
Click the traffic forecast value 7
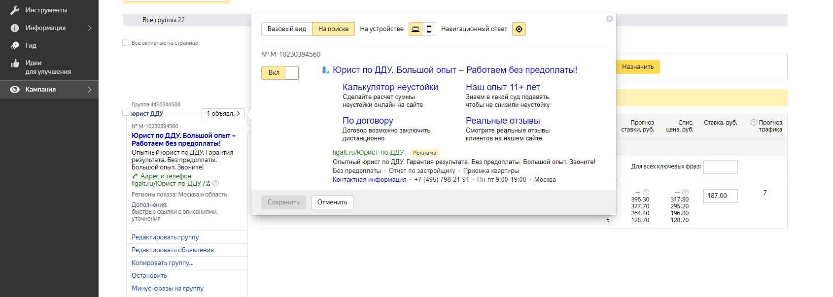tap(765, 193)
